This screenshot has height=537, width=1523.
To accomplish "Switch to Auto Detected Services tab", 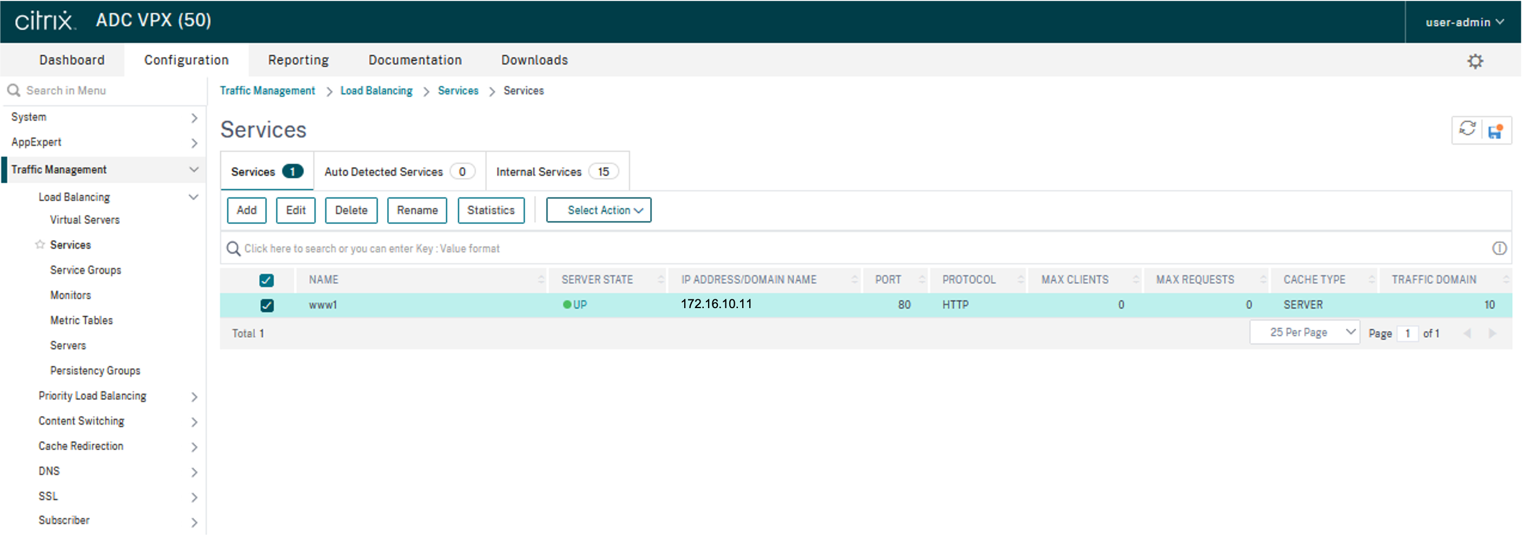I will (400, 171).
